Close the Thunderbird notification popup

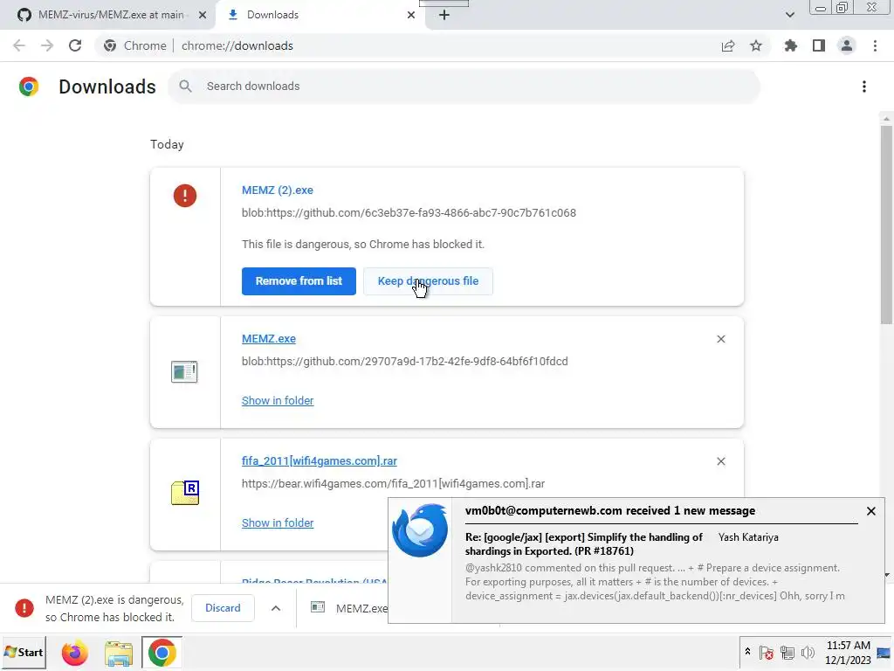[871, 511]
